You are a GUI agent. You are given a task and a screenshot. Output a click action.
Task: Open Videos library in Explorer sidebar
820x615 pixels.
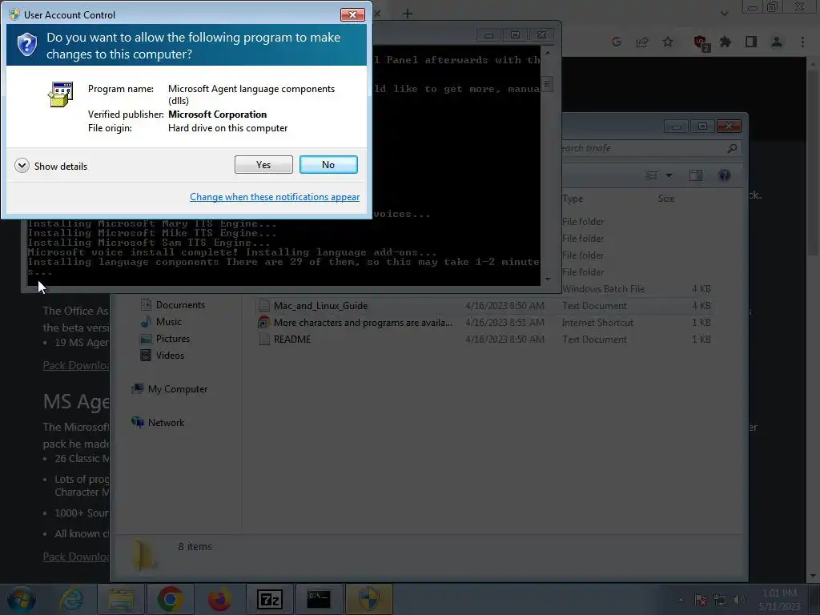170,355
